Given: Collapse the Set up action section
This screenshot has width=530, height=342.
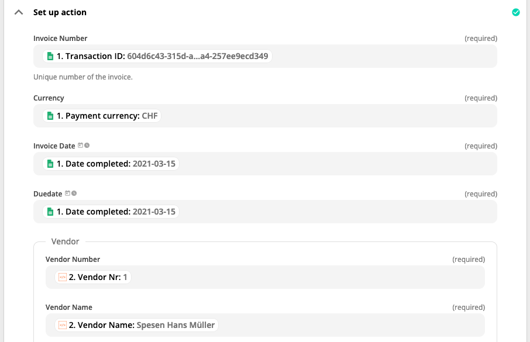Looking at the screenshot, I should (19, 12).
